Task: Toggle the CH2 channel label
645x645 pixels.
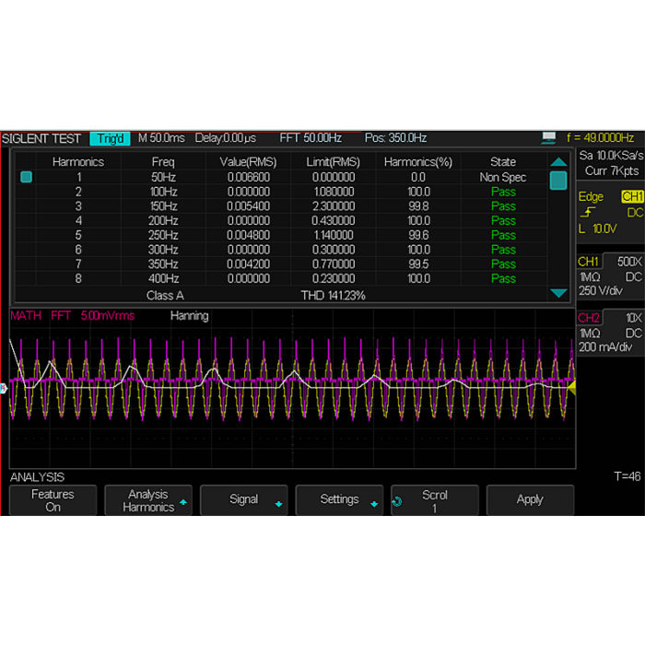Action: point(589,318)
